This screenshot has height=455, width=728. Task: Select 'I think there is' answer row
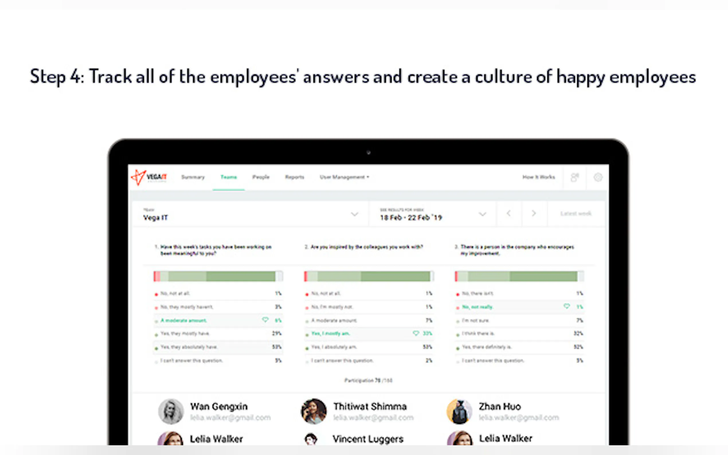(x=519, y=334)
